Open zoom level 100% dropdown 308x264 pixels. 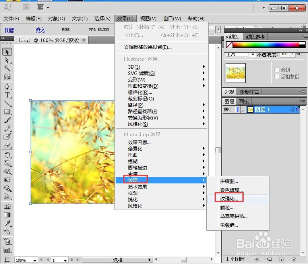(x=35, y=260)
